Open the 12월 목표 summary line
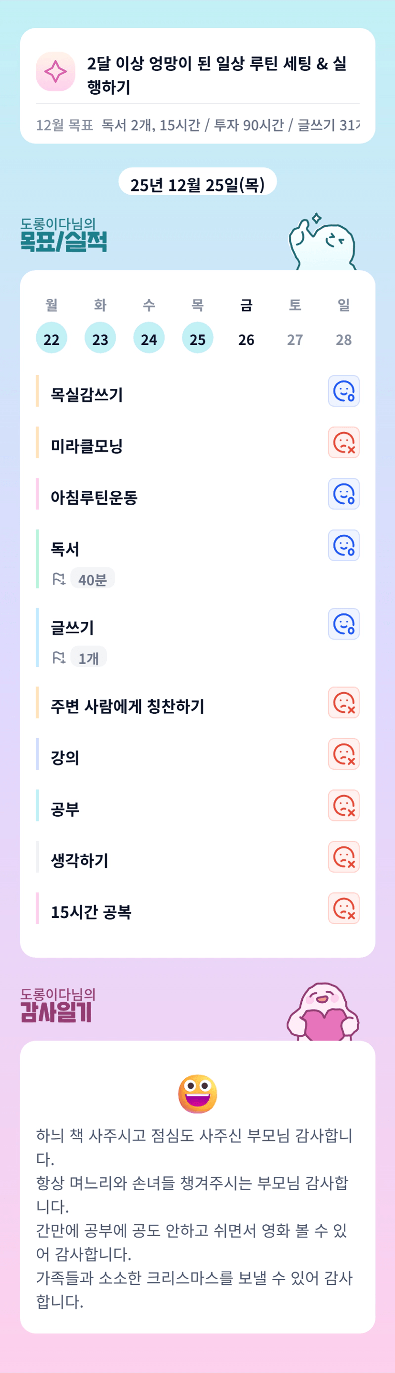395x1373 pixels. coord(198,125)
